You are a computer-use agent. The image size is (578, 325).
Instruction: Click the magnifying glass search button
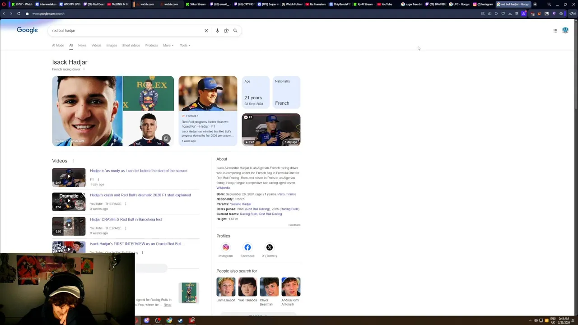(x=235, y=31)
